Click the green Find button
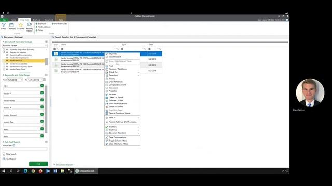The height and width of the screenshot is (186, 332). 38,164
